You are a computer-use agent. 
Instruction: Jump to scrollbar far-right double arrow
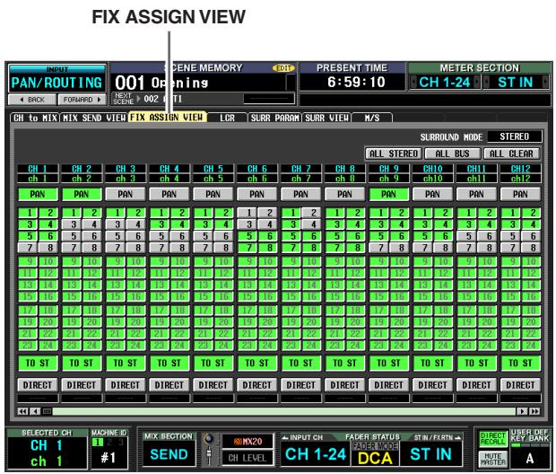pyautogui.click(x=534, y=411)
